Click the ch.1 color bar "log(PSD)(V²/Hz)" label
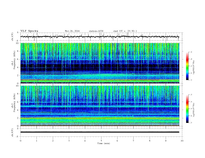The height and width of the screenshot is (158, 205). click(194, 67)
